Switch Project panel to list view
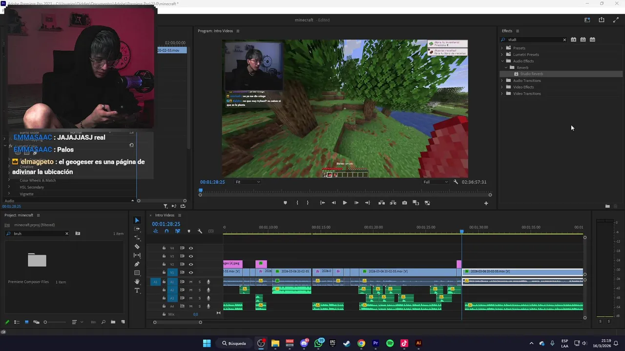The height and width of the screenshot is (351, 625). 17,322
